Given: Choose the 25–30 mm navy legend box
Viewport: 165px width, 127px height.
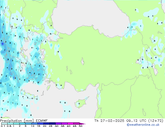Looking at the screenshot, I should (52, 124).
